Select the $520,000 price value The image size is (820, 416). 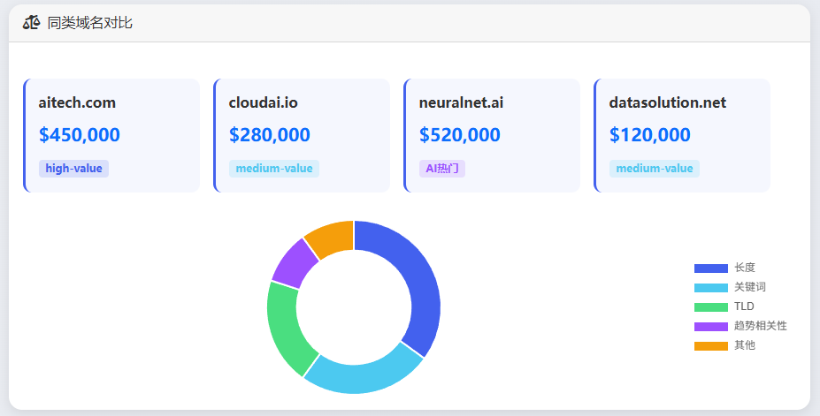click(x=460, y=134)
